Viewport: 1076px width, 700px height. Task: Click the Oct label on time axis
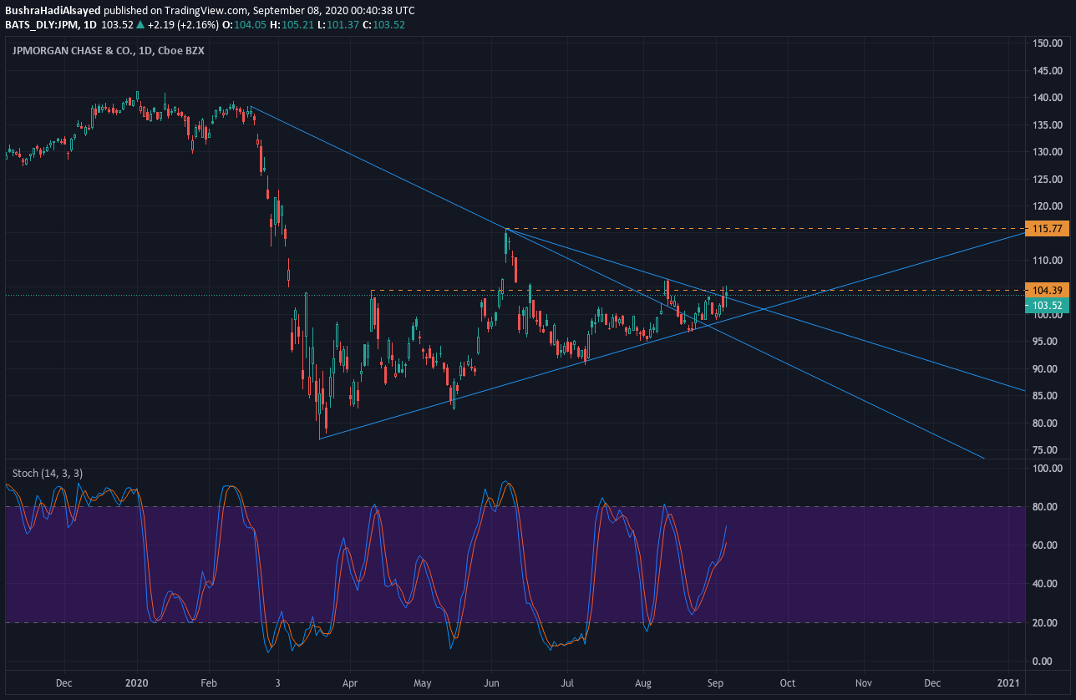[x=787, y=682]
